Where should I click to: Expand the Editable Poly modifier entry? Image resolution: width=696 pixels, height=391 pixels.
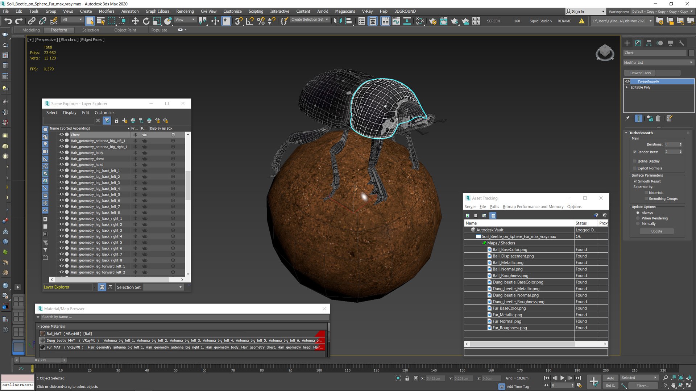(x=627, y=87)
